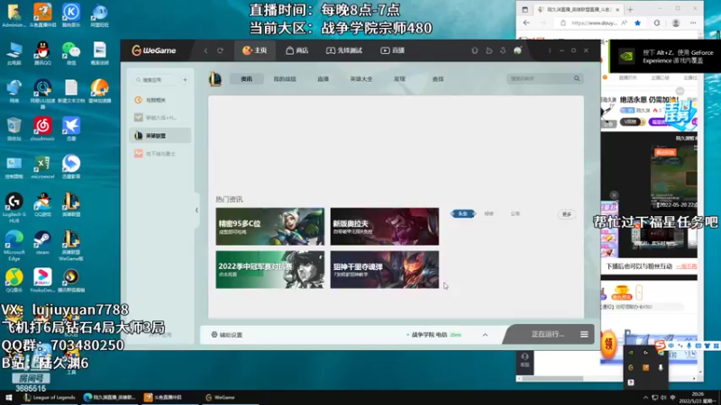Click the League of Legends logo icon

coord(214,79)
